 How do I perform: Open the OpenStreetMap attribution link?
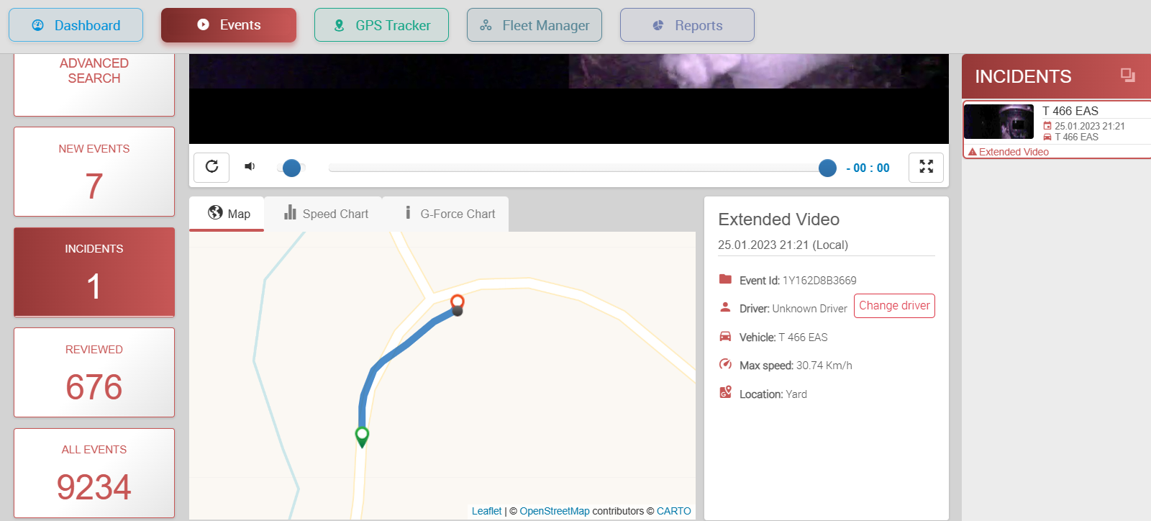coord(554,511)
